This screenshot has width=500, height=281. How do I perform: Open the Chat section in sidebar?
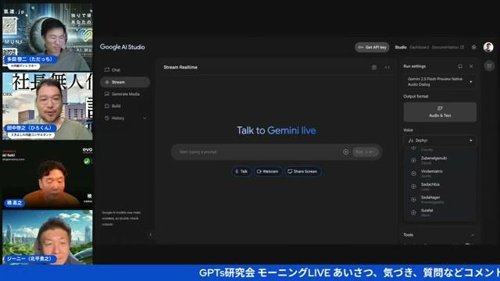[125, 69]
